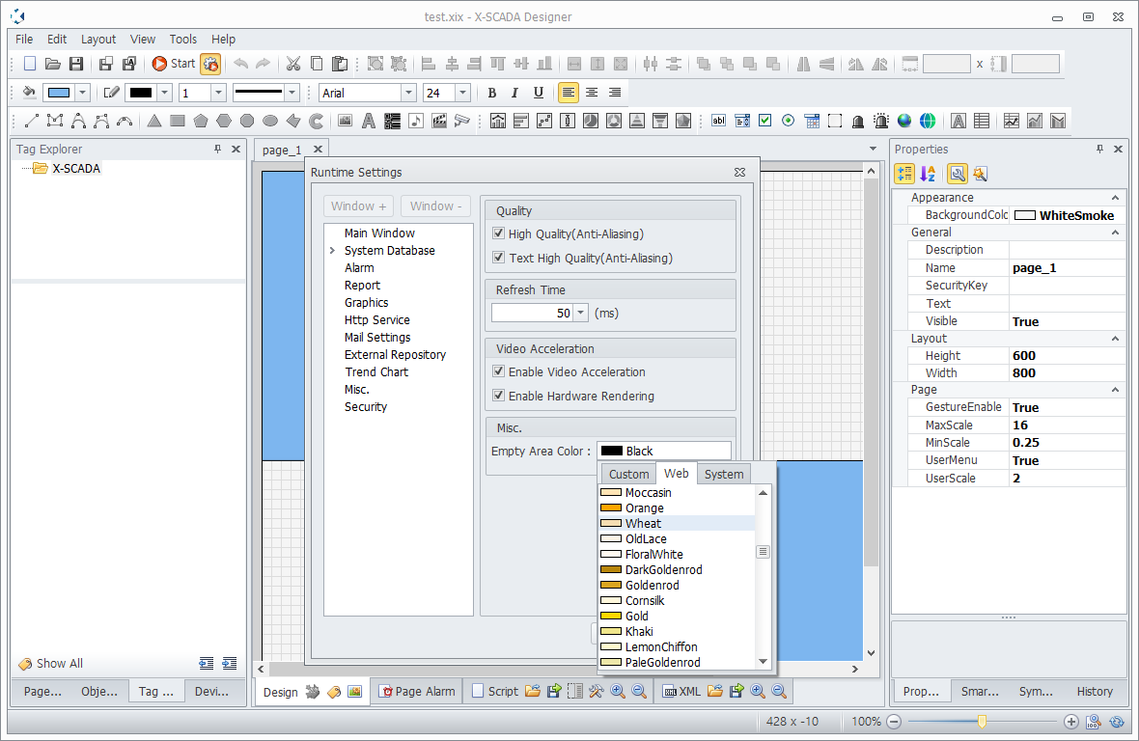The image size is (1139, 741).
Task: Toggle Italic text formatting
Action: point(515,93)
